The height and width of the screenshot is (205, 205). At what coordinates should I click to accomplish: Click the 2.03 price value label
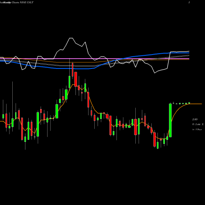click(195, 119)
